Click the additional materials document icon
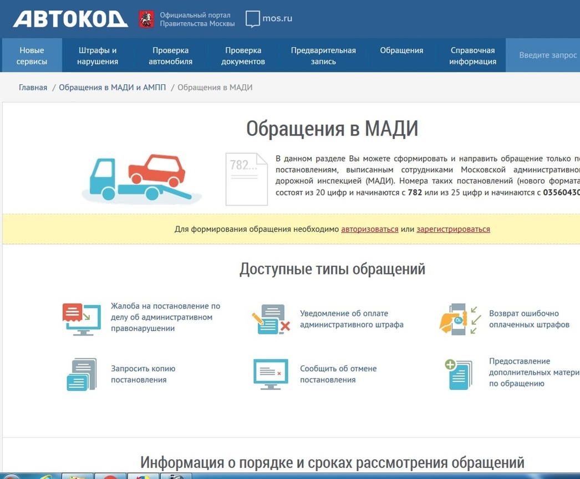This screenshot has width=580, height=479. pyautogui.click(x=459, y=374)
